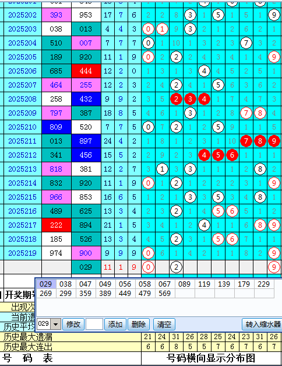Click blue cell 809 in row 2025210
The height and width of the screenshot is (366, 282).
[x=56, y=127]
